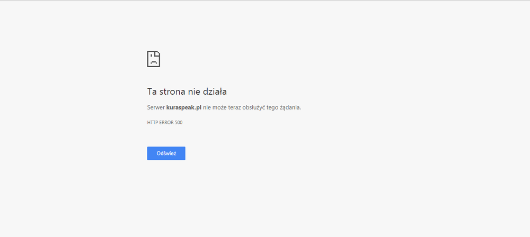
Task: Click the word 'obsłużyć' in the description
Action: point(254,107)
